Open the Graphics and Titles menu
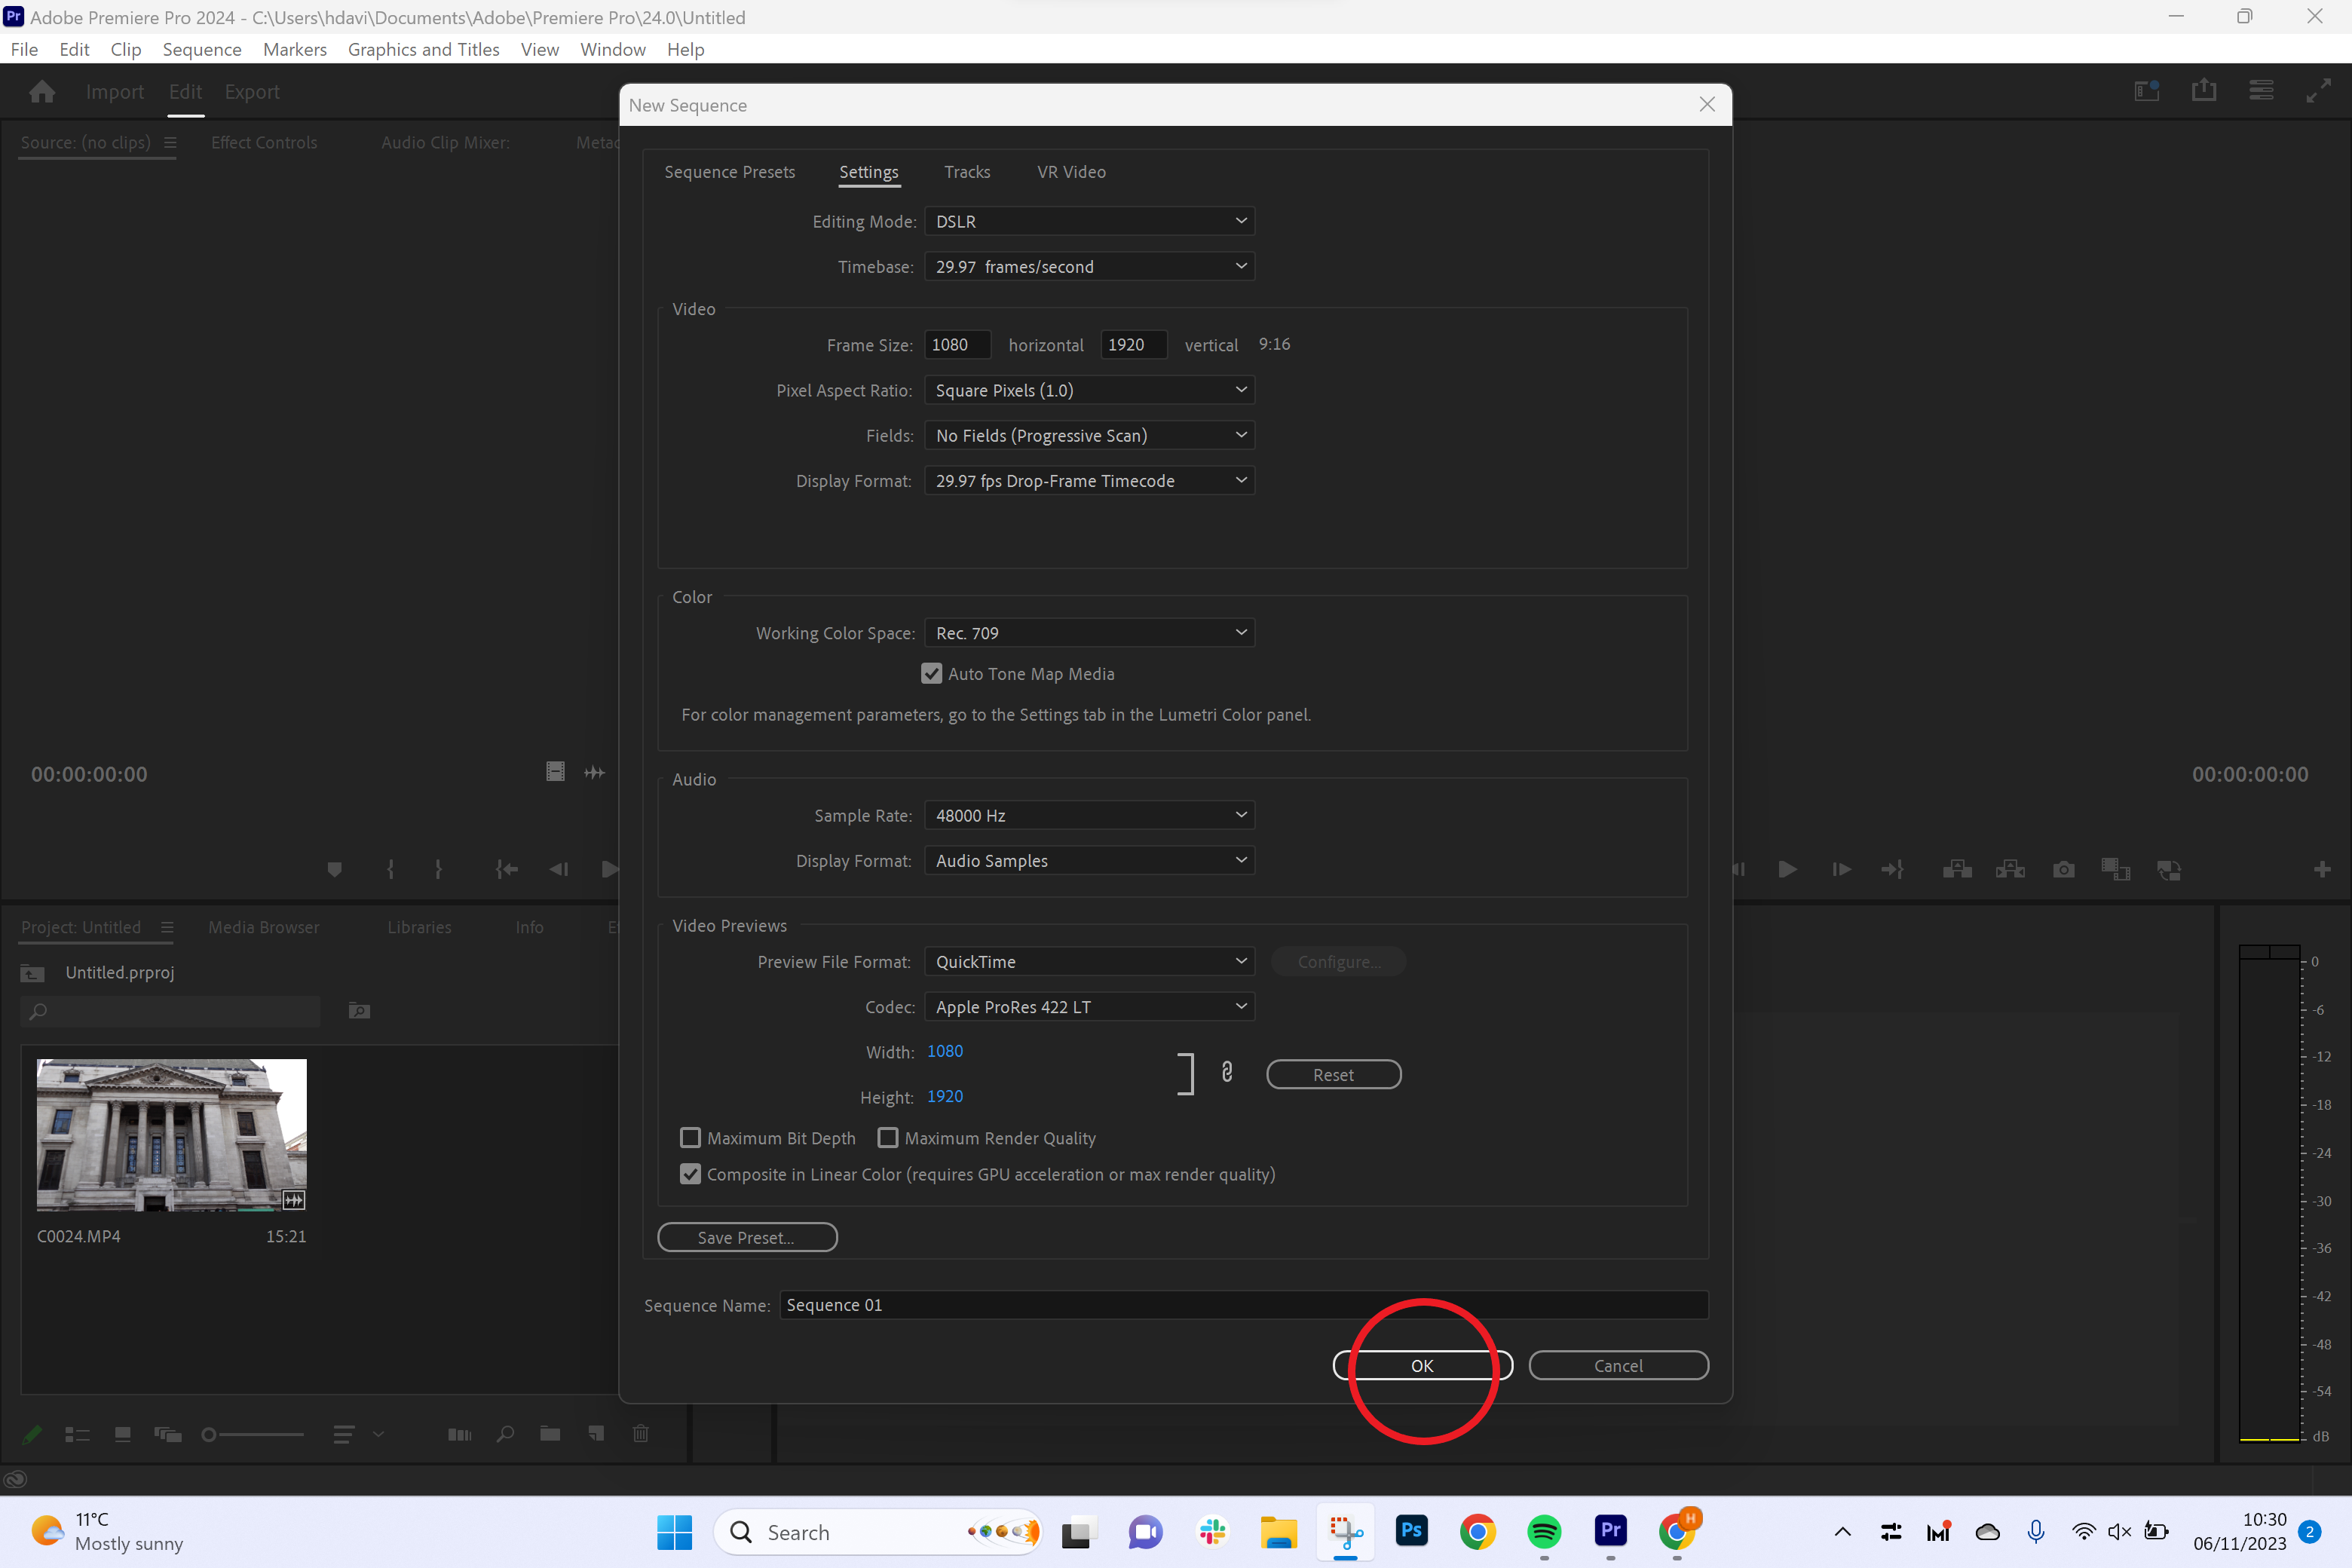 click(423, 49)
